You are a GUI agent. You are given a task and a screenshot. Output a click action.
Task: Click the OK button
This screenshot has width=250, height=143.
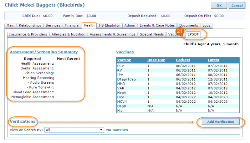pyautogui.click(x=219, y=5)
